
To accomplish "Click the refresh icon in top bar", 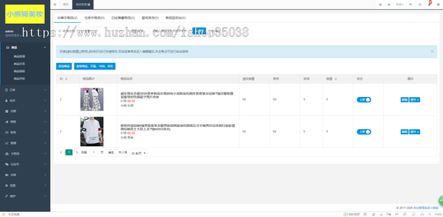I will pyautogui.click(x=419, y=4).
